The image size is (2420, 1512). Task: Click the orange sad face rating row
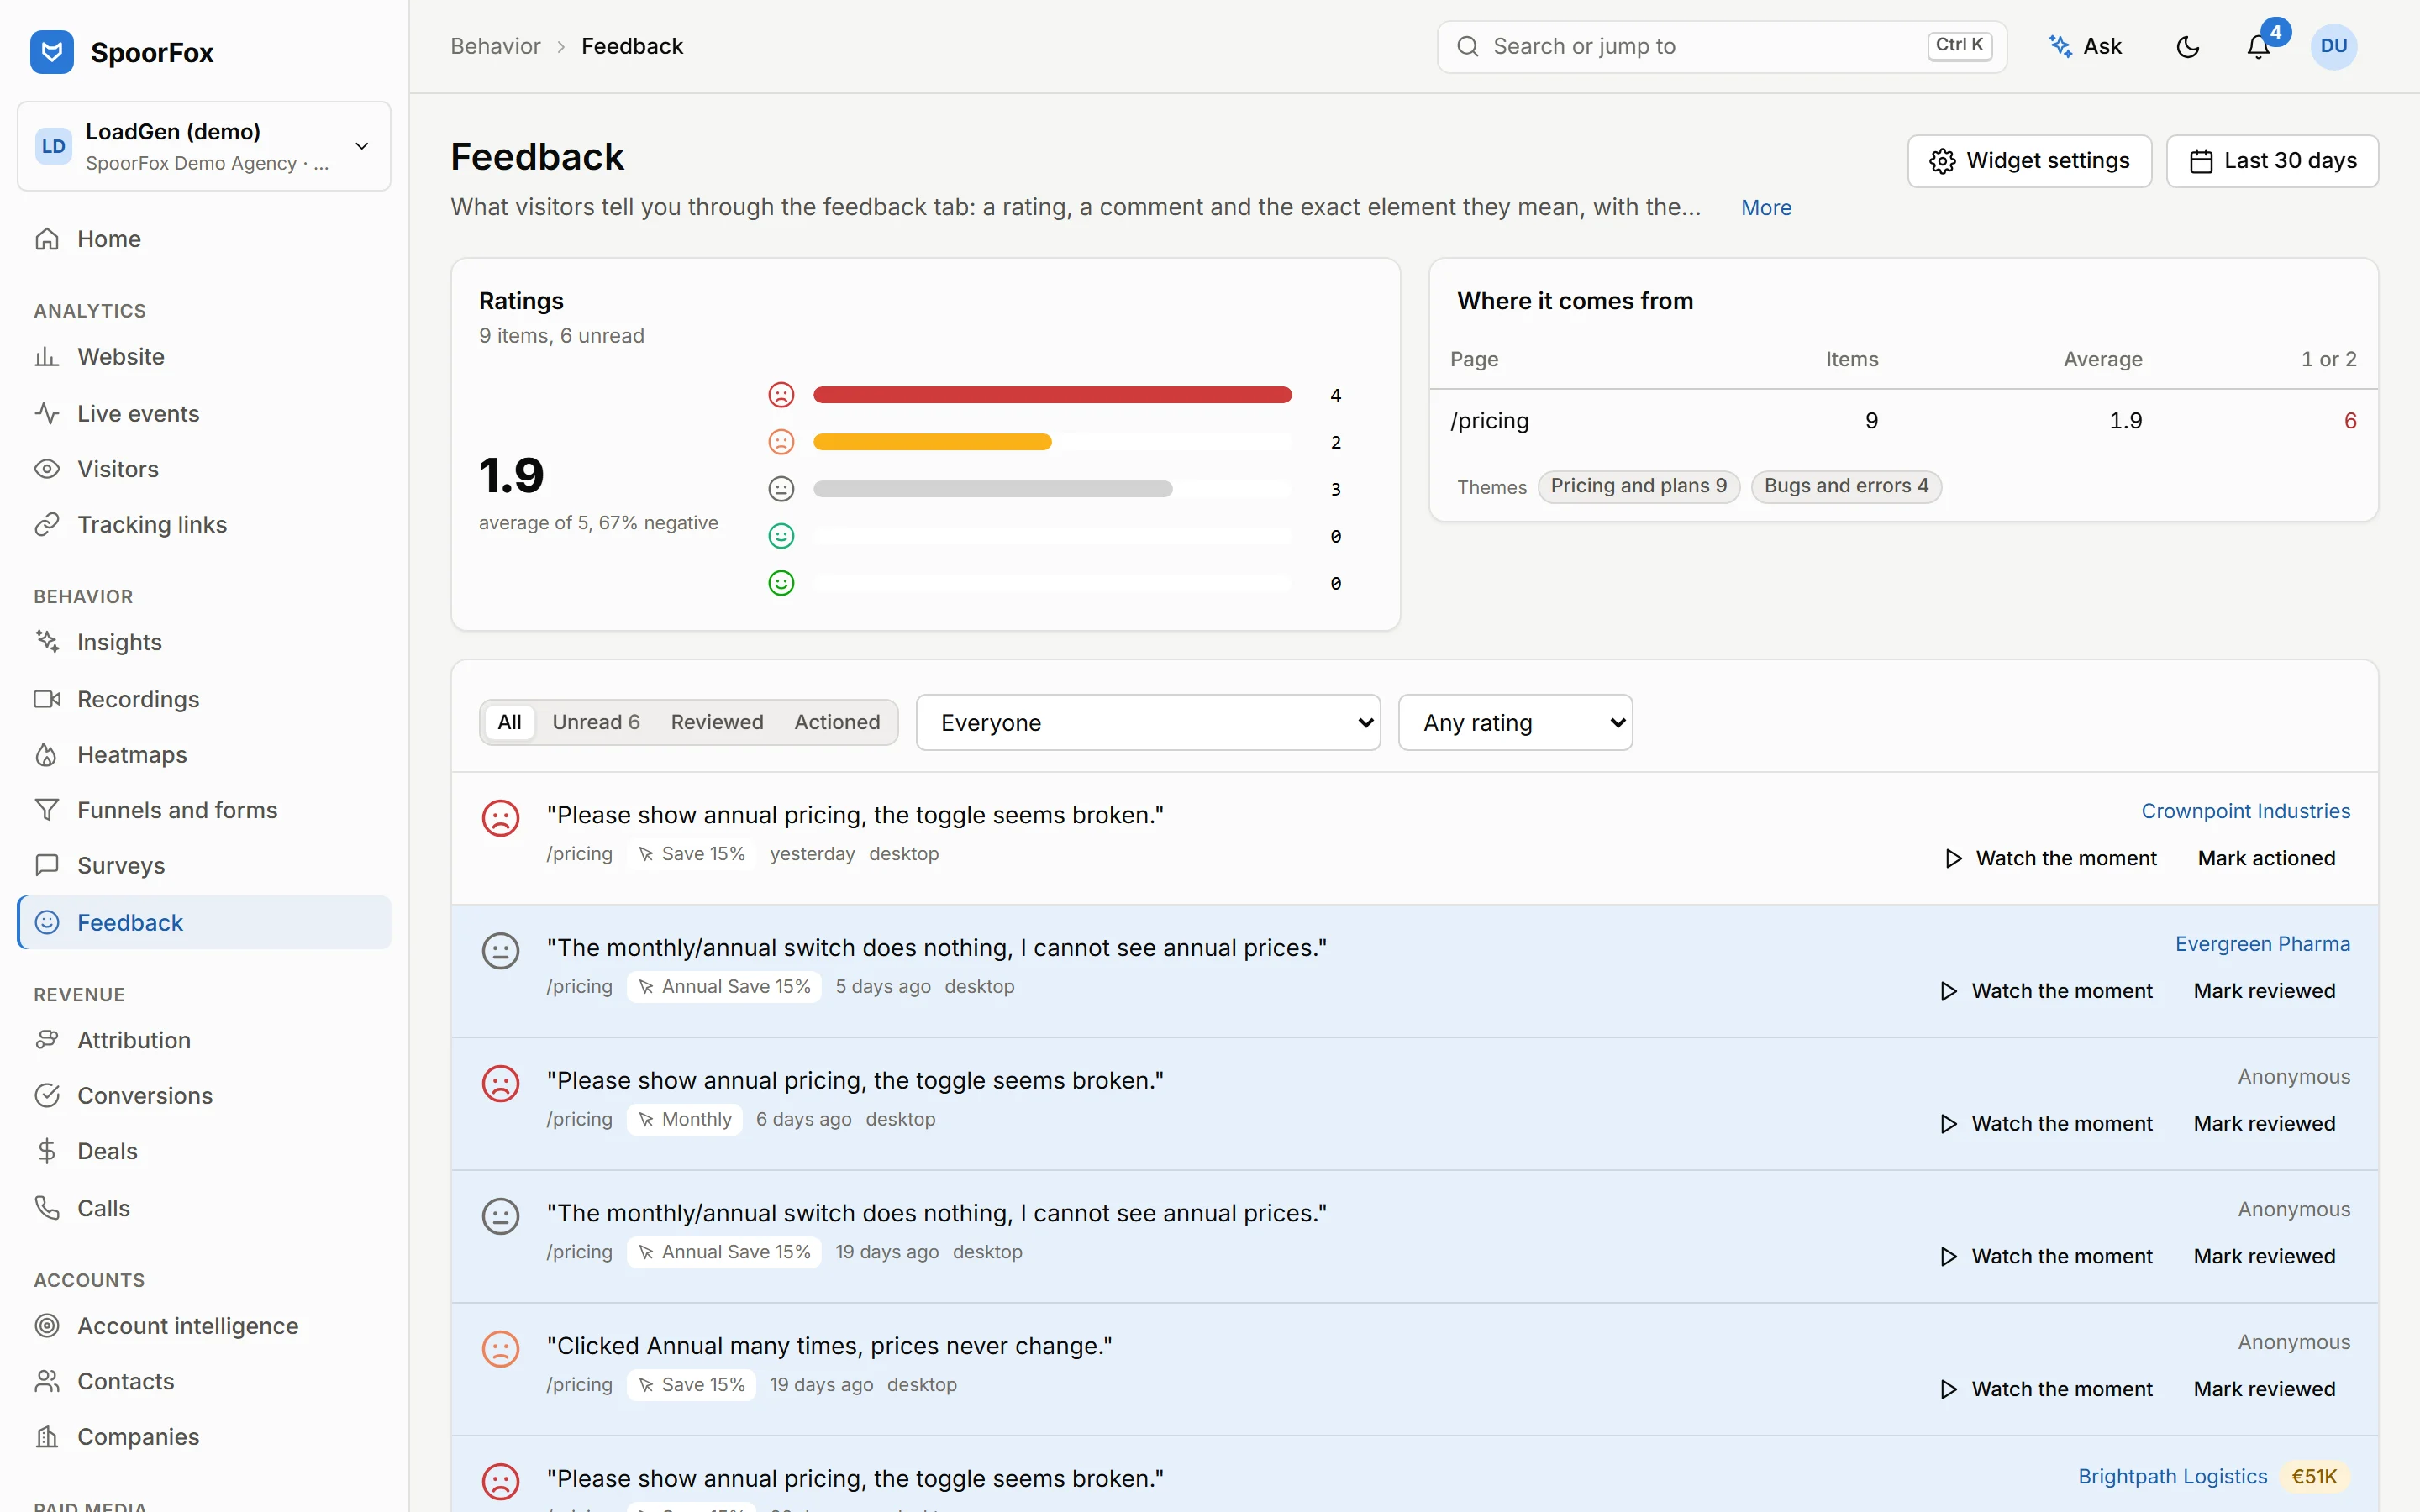click(1055, 442)
